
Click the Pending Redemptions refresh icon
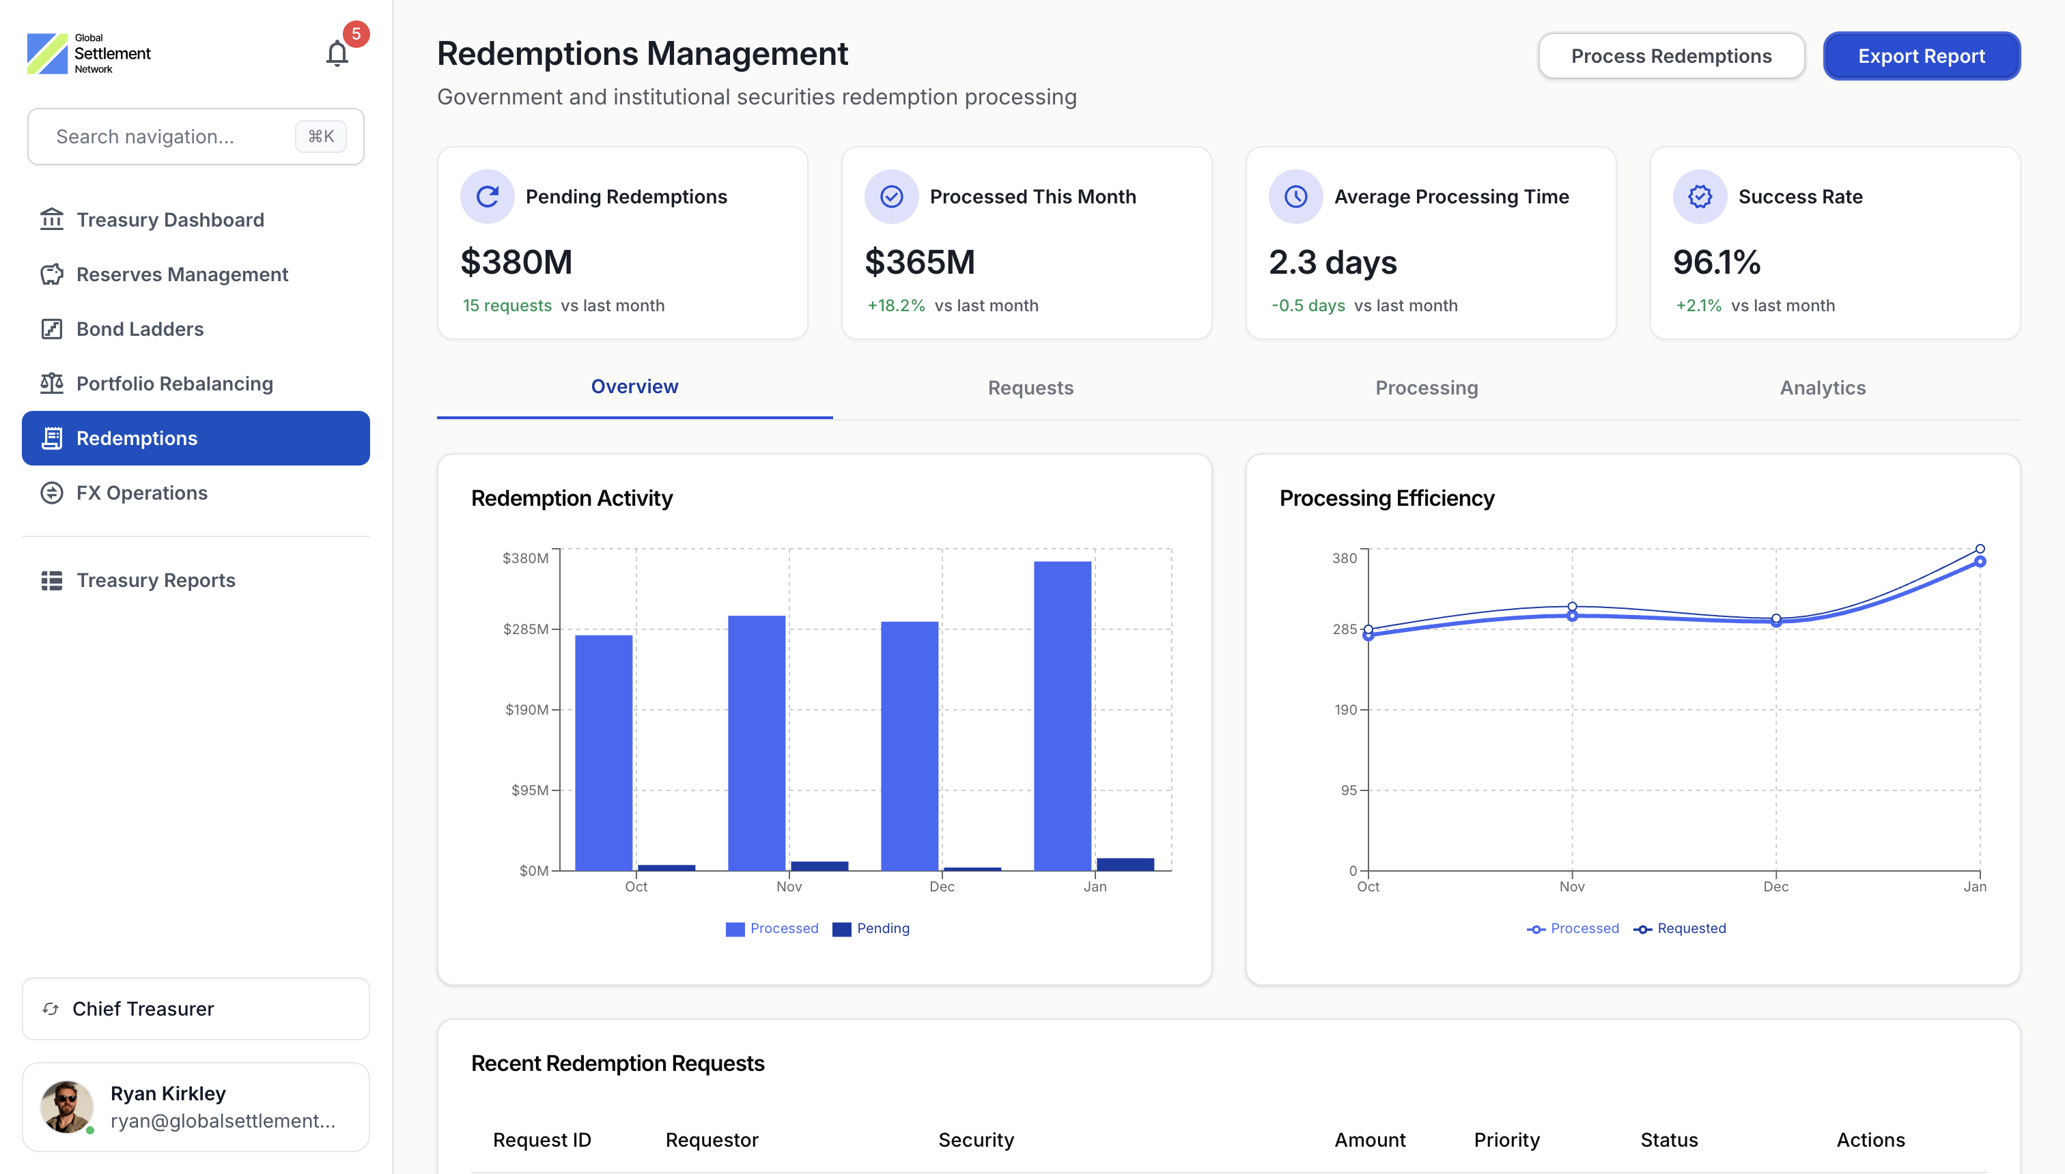coord(486,195)
